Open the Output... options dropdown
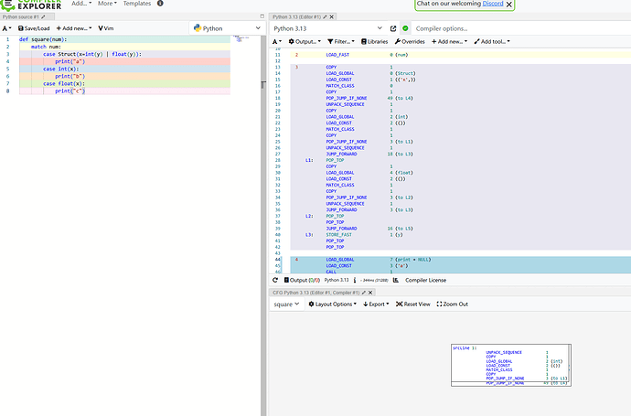The image size is (631, 416). pyautogui.click(x=305, y=41)
